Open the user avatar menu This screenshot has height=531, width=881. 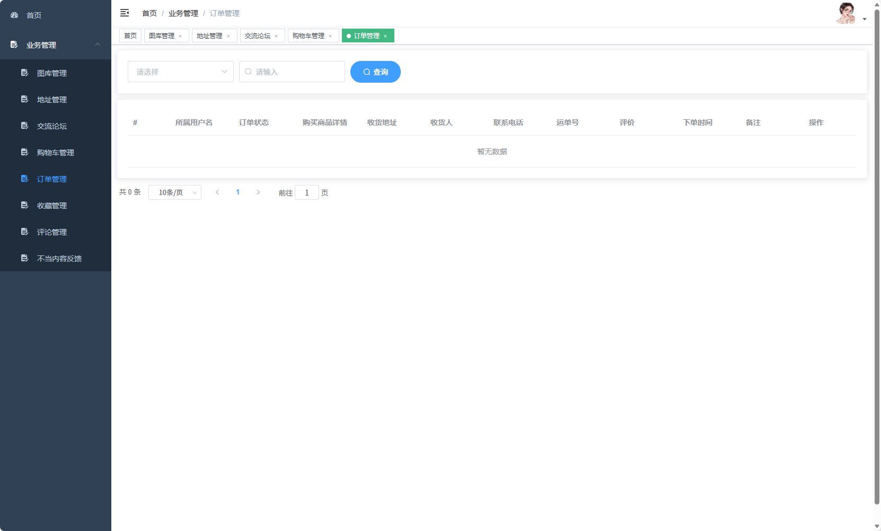pos(846,13)
